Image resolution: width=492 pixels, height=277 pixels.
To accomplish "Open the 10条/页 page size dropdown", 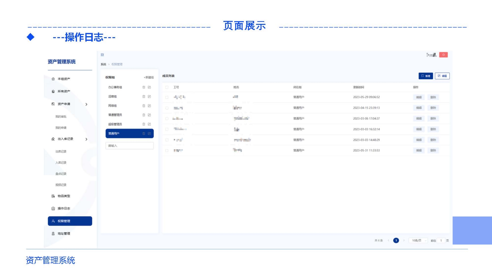I will tap(418, 241).
